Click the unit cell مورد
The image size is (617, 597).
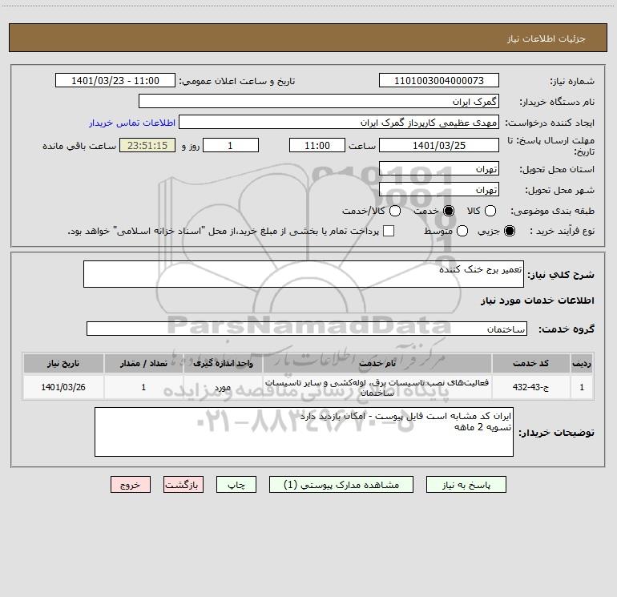[x=223, y=387]
